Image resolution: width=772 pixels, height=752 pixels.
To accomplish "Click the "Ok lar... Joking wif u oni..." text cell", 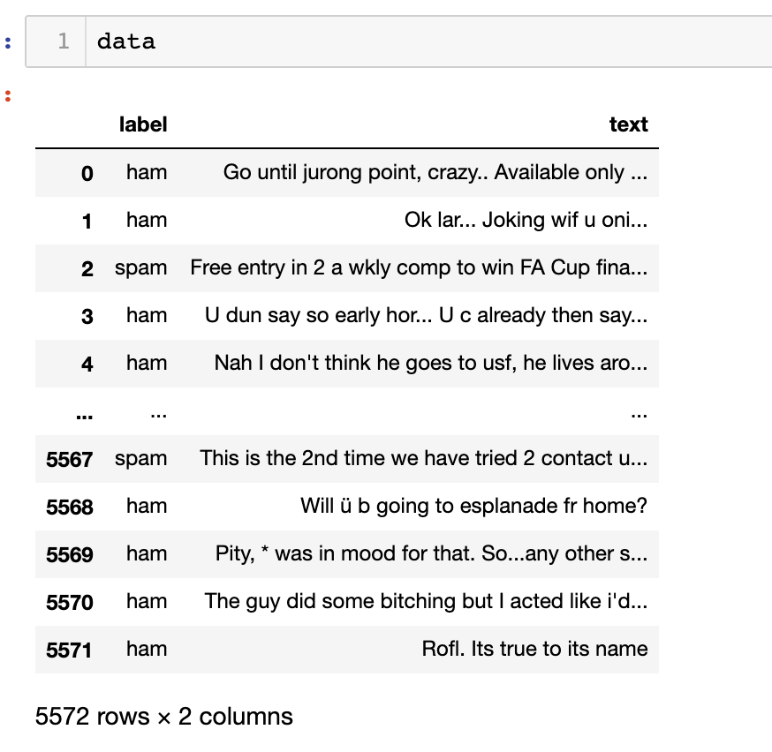I will click(526, 220).
